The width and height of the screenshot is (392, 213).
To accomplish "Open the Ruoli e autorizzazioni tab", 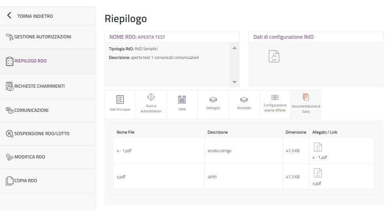I will click(x=151, y=104).
